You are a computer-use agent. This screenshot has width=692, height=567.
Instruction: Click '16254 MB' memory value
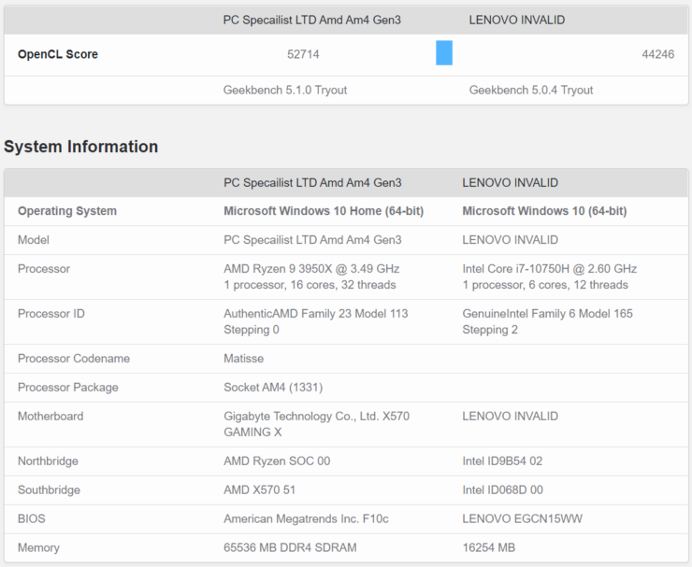point(489,547)
